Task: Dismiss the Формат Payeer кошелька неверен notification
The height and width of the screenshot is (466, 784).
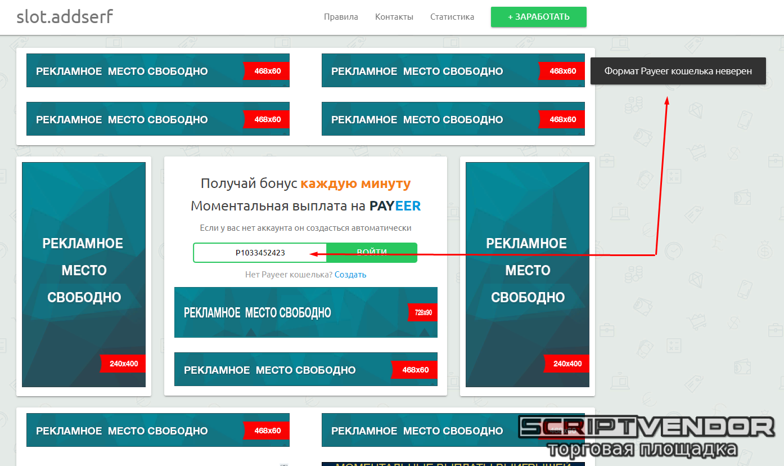Action: (678, 71)
